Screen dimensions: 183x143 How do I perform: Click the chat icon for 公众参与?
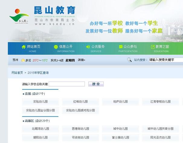[x=121, y=47]
